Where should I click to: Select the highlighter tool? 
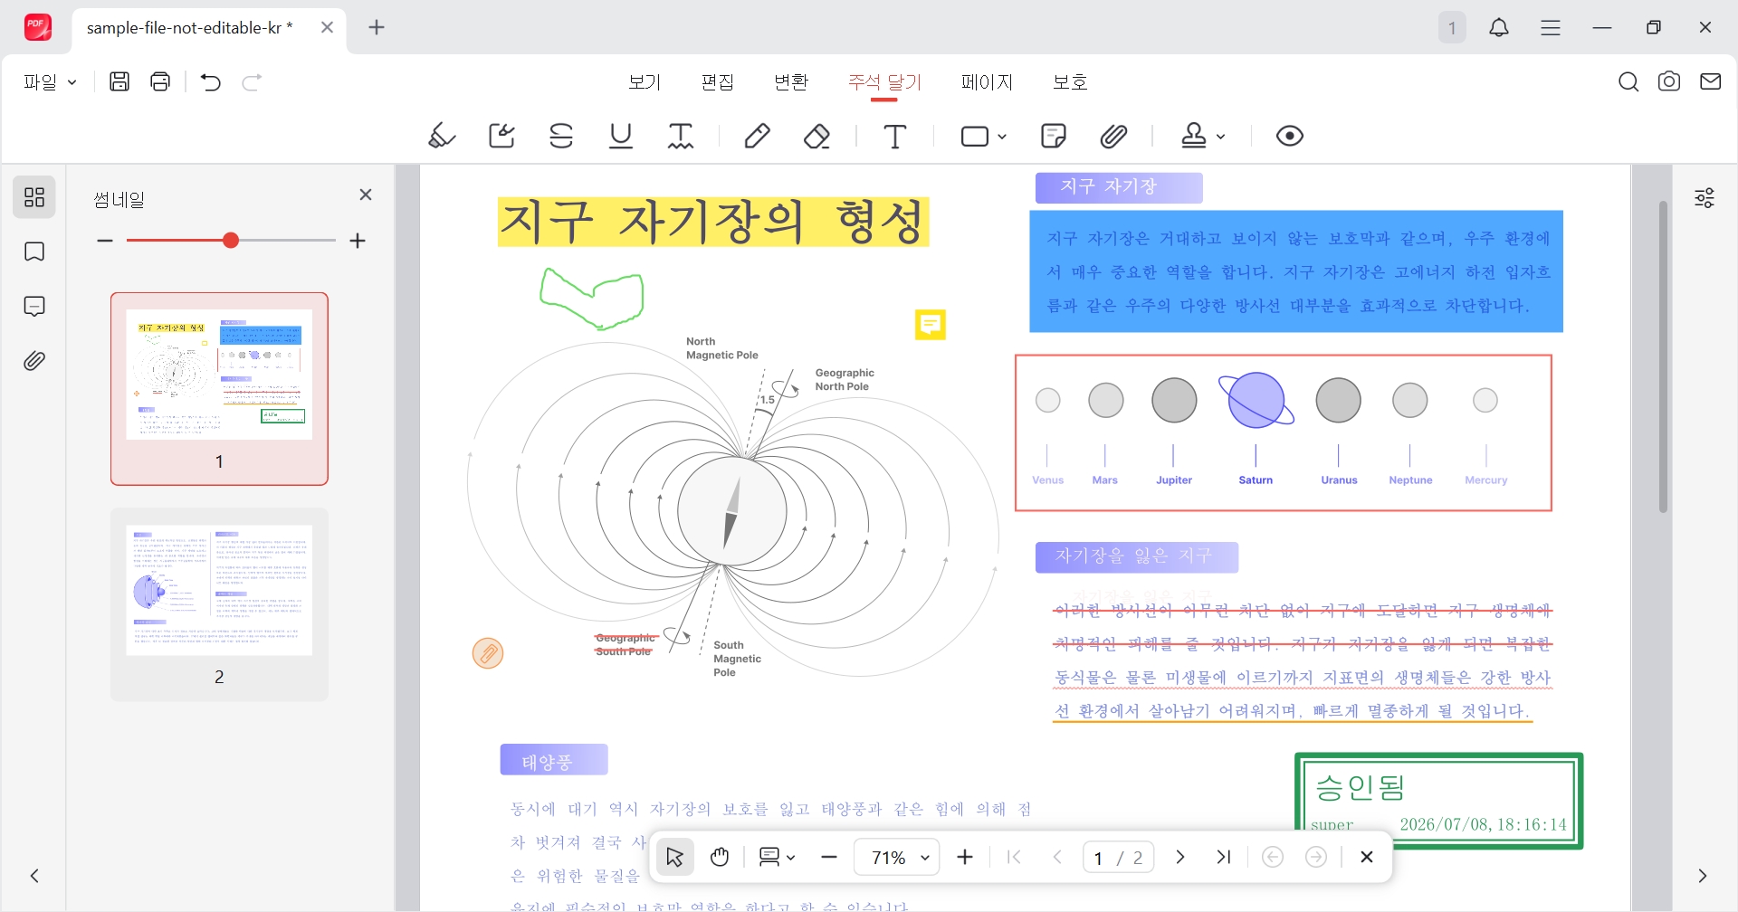[442, 136]
